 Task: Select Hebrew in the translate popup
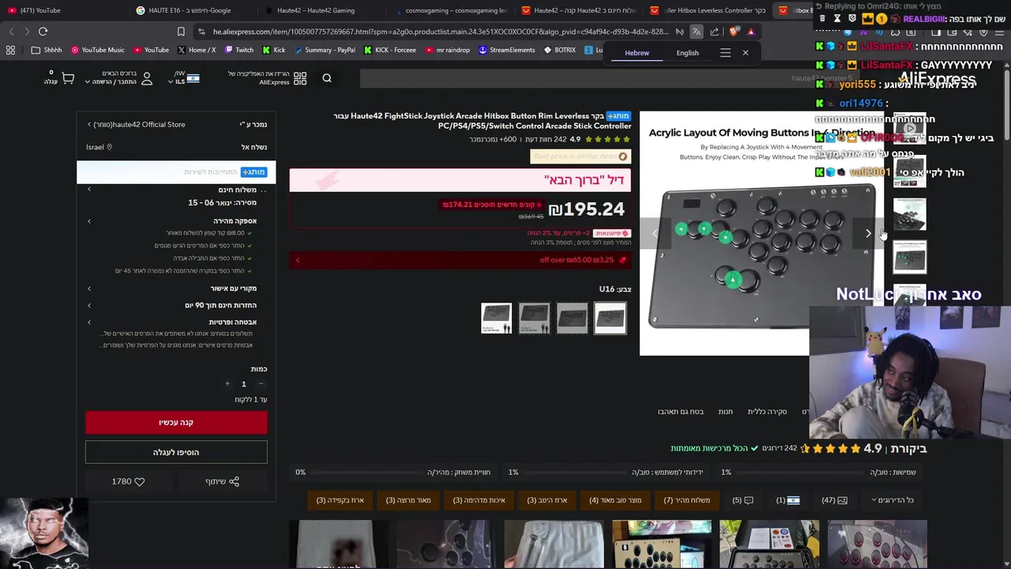coord(637,53)
